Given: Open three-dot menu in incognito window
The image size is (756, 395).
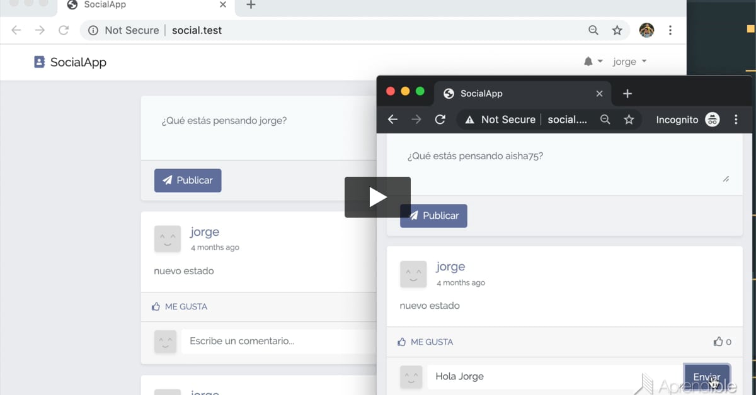Looking at the screenshot, I should pos(736,120).
